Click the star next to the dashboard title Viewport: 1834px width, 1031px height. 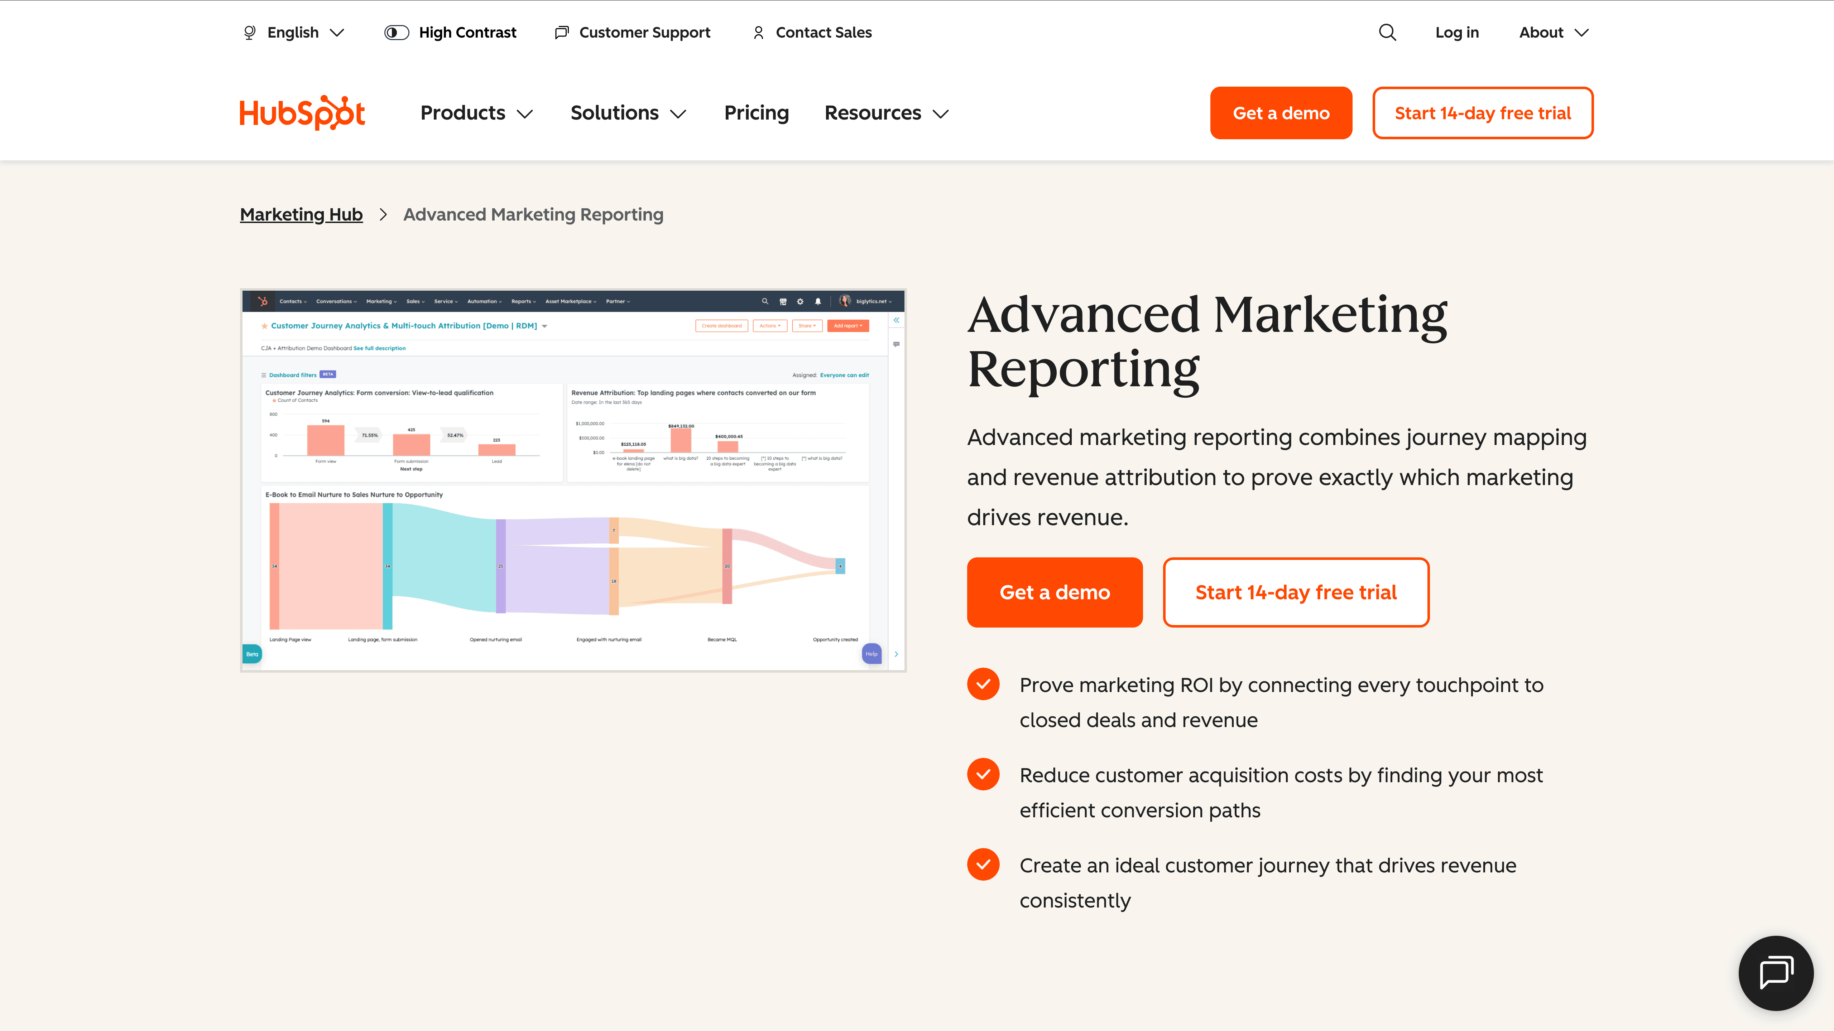[x=264, y=325]
